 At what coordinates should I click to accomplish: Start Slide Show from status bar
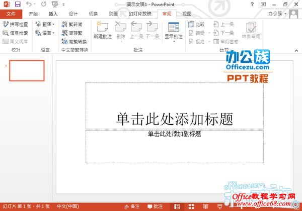pyautogui.click(x=220, y=206)
